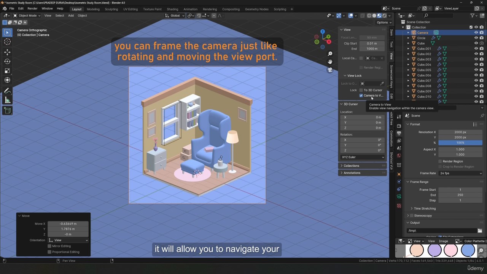Click the output path folder icon

pos(480,231)
